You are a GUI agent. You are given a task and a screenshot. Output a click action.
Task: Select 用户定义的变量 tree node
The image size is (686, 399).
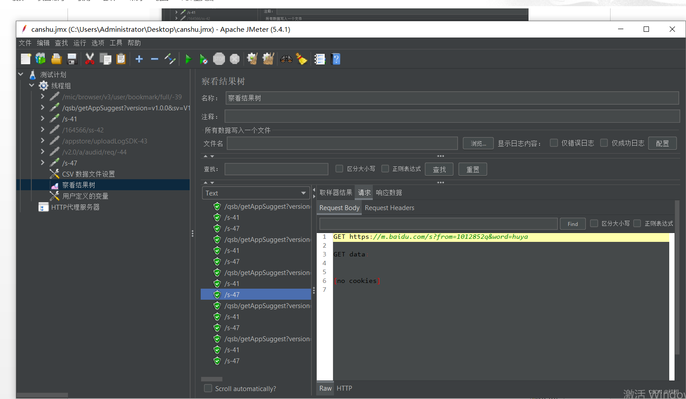(x=85, y=196)
